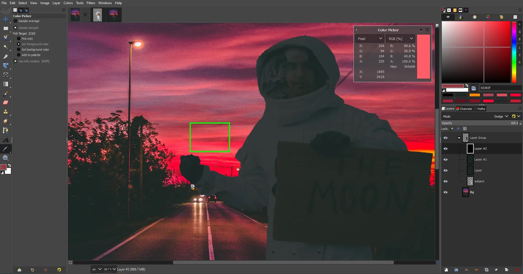Create a new layer group
The height and width of the screenshot is (274, 523).
point(456,270)
